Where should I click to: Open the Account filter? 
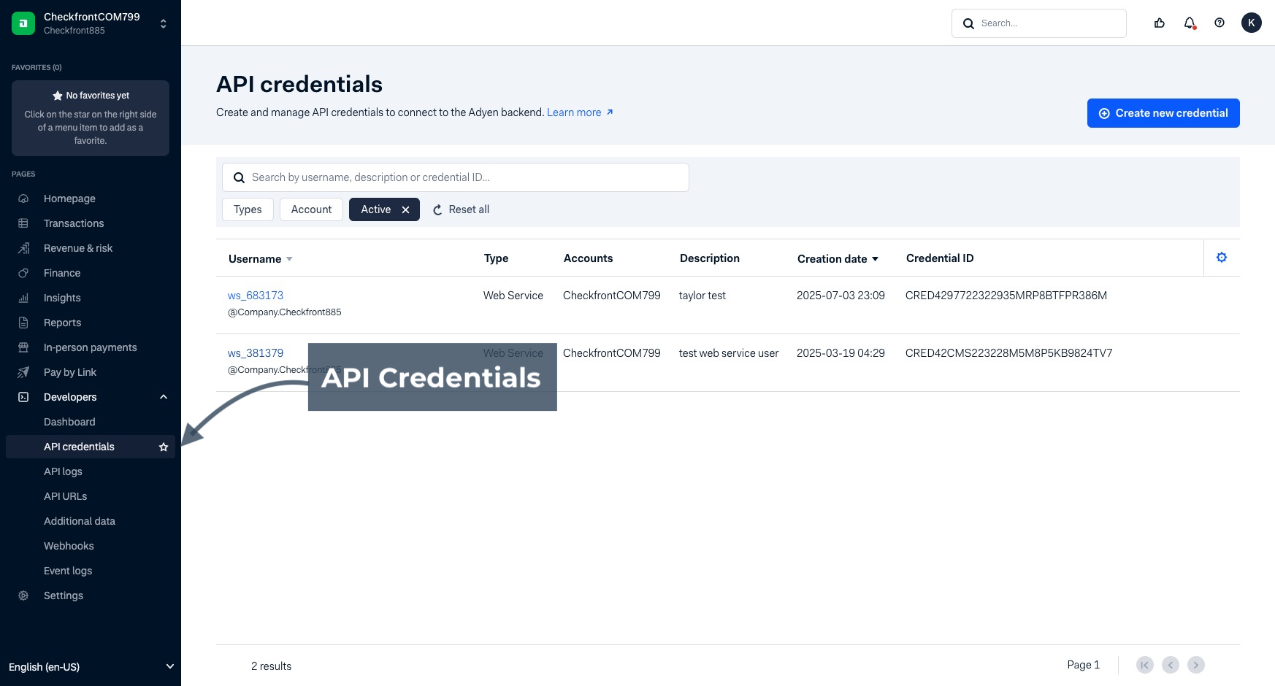tap(311, 209)
